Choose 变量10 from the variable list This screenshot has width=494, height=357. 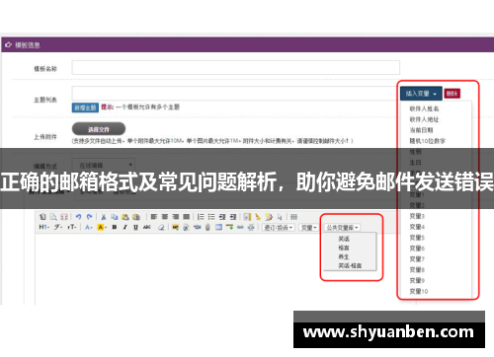[419, 291]
